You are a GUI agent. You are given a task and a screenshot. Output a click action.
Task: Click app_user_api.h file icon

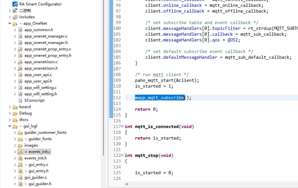(20, 81)
